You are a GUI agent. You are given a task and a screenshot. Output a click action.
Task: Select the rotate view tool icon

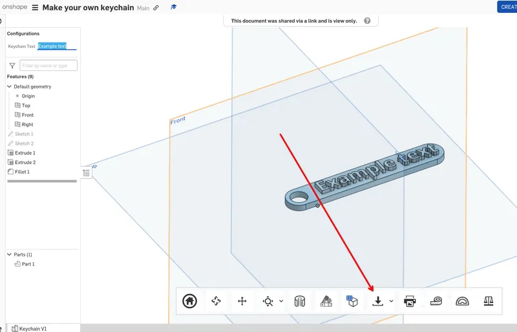(216, 301)
